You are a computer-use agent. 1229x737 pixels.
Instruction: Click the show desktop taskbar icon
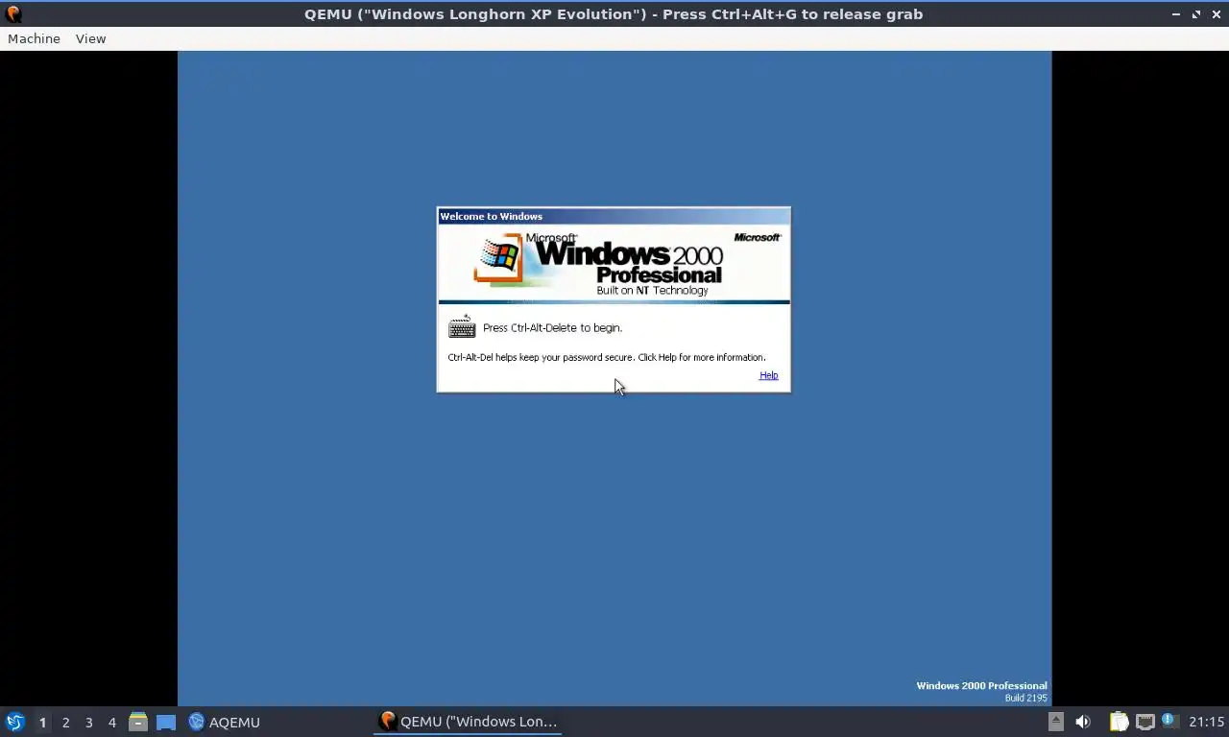click(166, 722)
